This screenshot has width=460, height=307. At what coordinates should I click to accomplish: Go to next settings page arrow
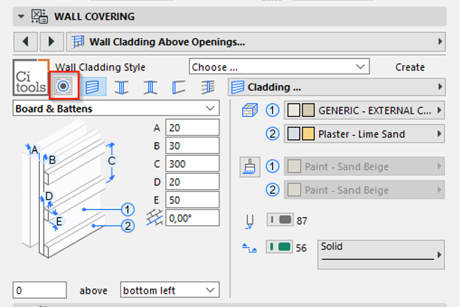click(x=52, y=42)
